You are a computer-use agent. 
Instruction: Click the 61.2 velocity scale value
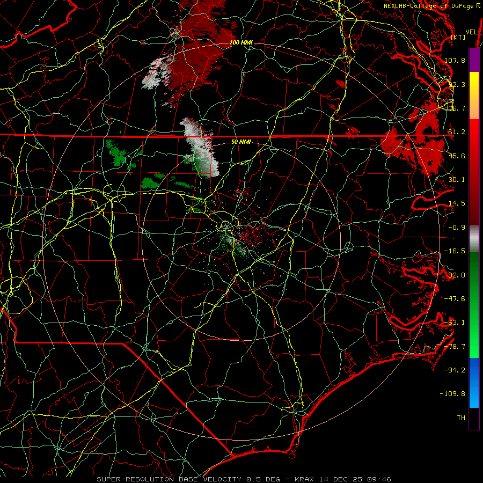point(457,132)
